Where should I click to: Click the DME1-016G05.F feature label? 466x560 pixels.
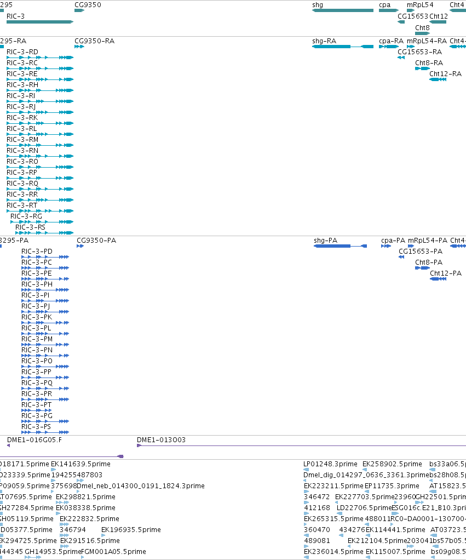(34, 440)
